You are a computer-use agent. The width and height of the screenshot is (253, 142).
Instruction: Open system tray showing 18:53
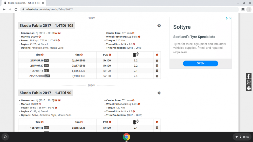coord(242,137)
